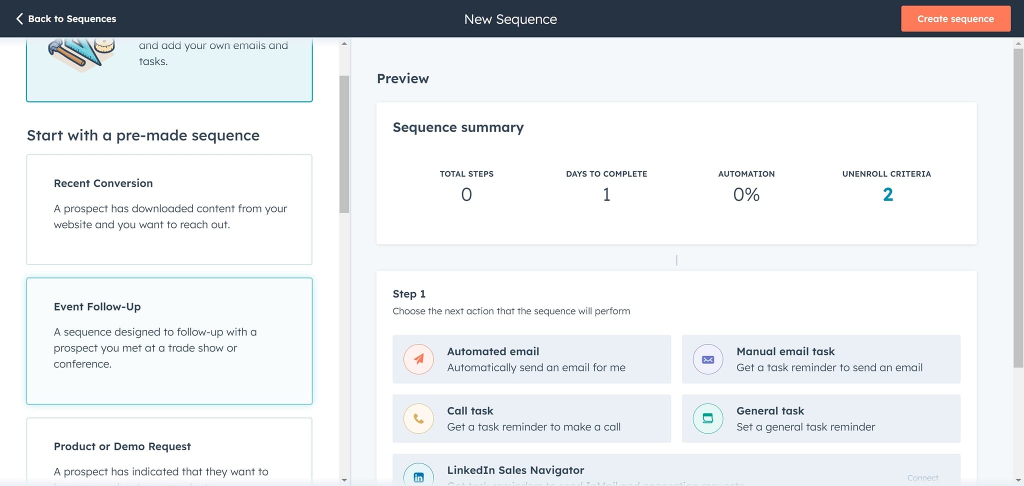Click the Manual email task envelope icon

[x=707, y=359]
